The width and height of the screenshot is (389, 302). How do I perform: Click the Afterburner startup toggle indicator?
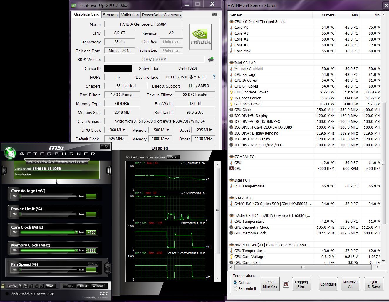tap(7, 293)
